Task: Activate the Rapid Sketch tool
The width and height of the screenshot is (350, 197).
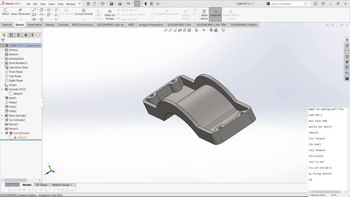Action: pos(204,15)
